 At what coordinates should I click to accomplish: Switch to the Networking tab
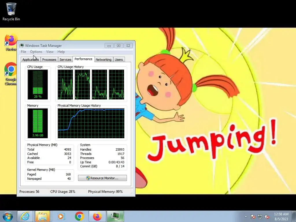[103, 60]
